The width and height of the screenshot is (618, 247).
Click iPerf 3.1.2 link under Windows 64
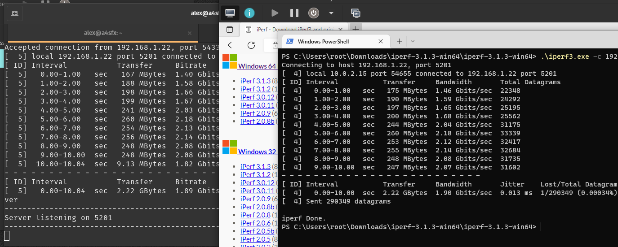255,89
